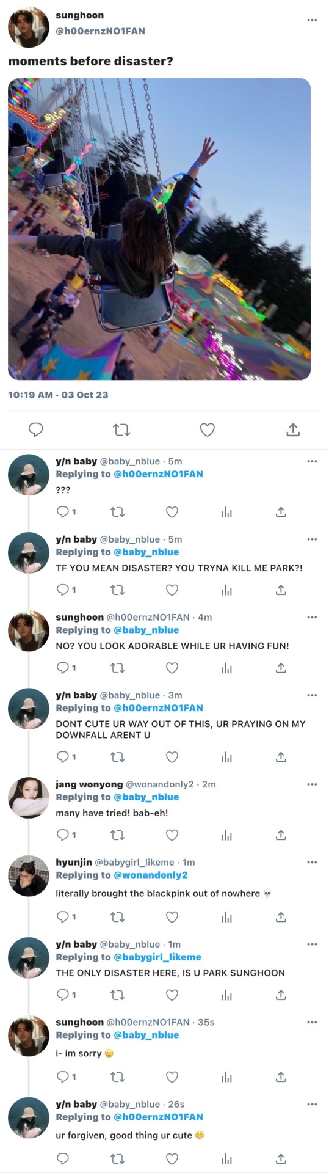
Task: Like the "YOU LOOK ADORABLE" reply from sunghoon
Action: point(172,668)
